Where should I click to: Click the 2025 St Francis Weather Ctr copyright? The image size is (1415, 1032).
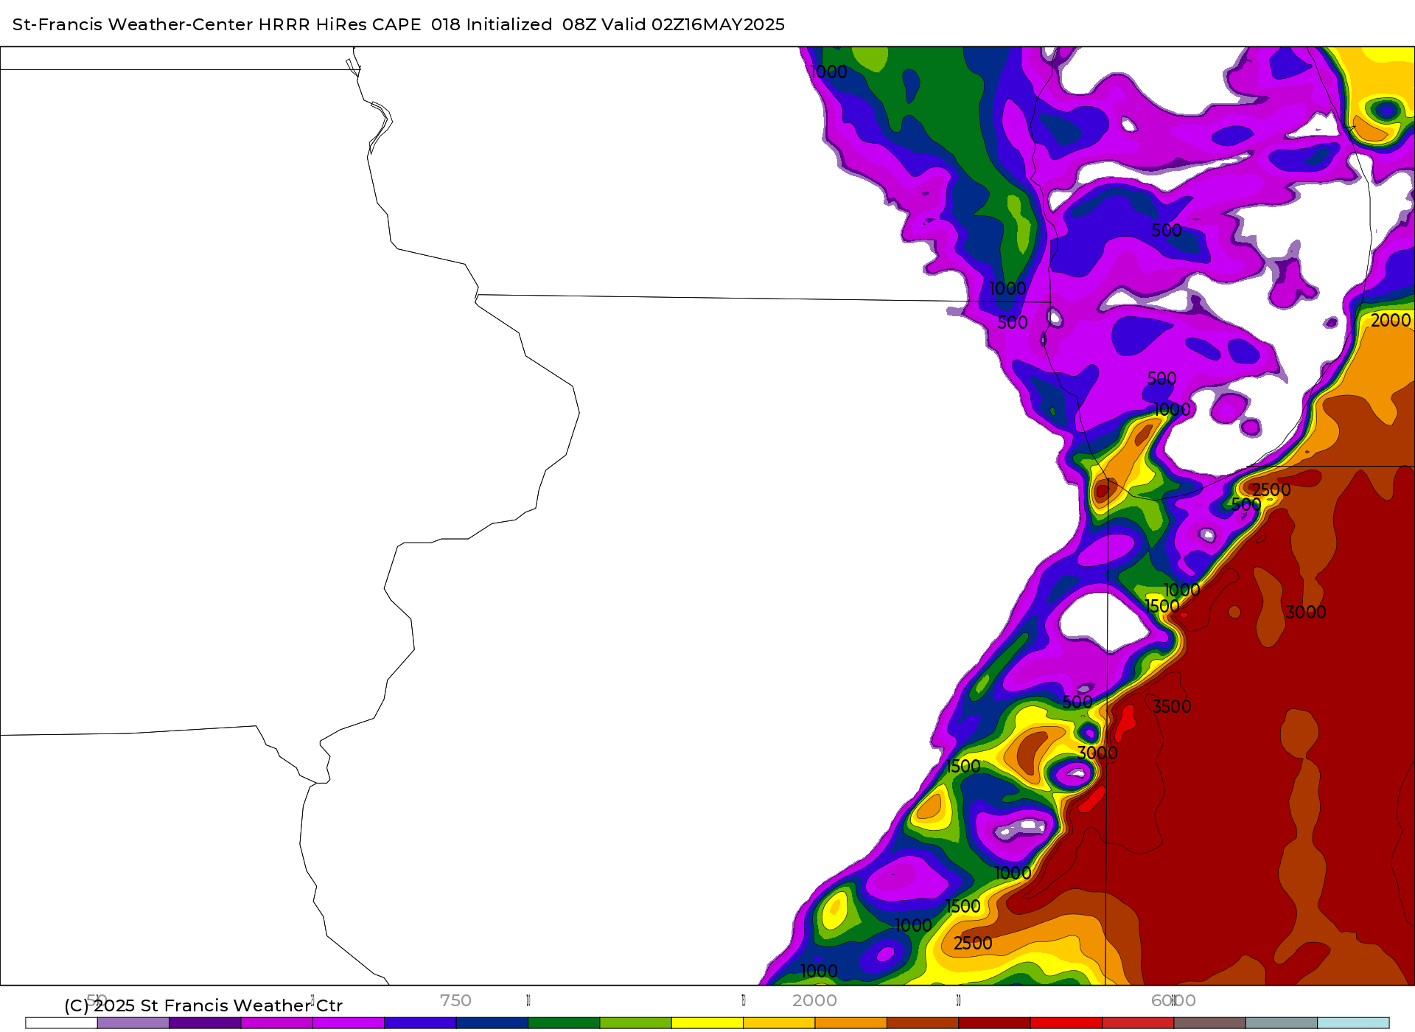pyautogui.click(x=203, y=1005)
